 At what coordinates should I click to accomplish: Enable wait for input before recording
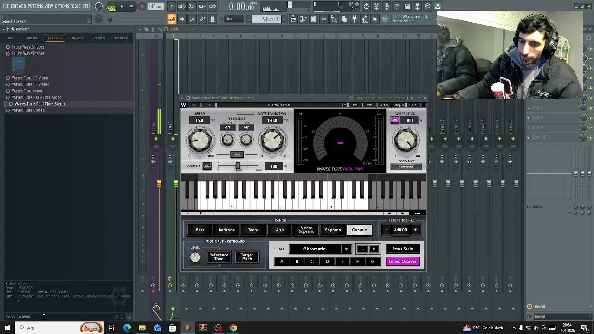182,6
